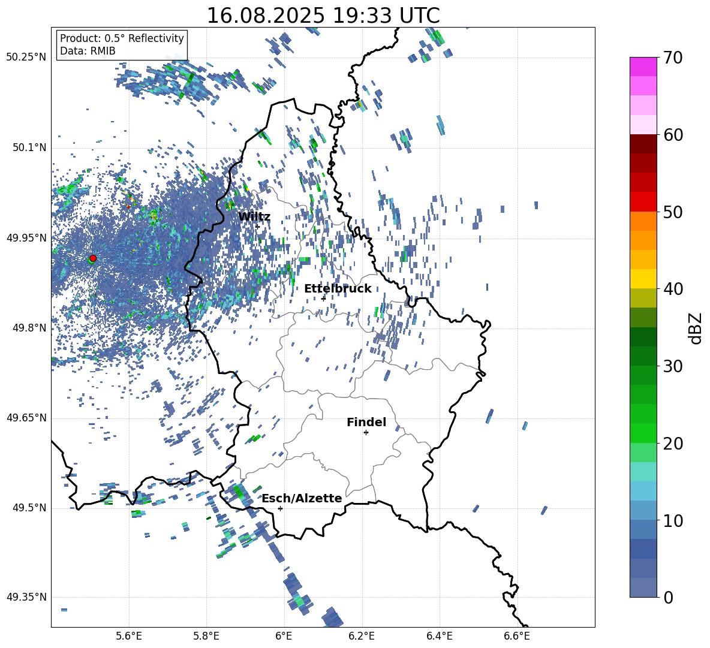This screenshot has height=648, width=710.
Task: Click the 49.65°N latitude label
Action: click(26, 418)
